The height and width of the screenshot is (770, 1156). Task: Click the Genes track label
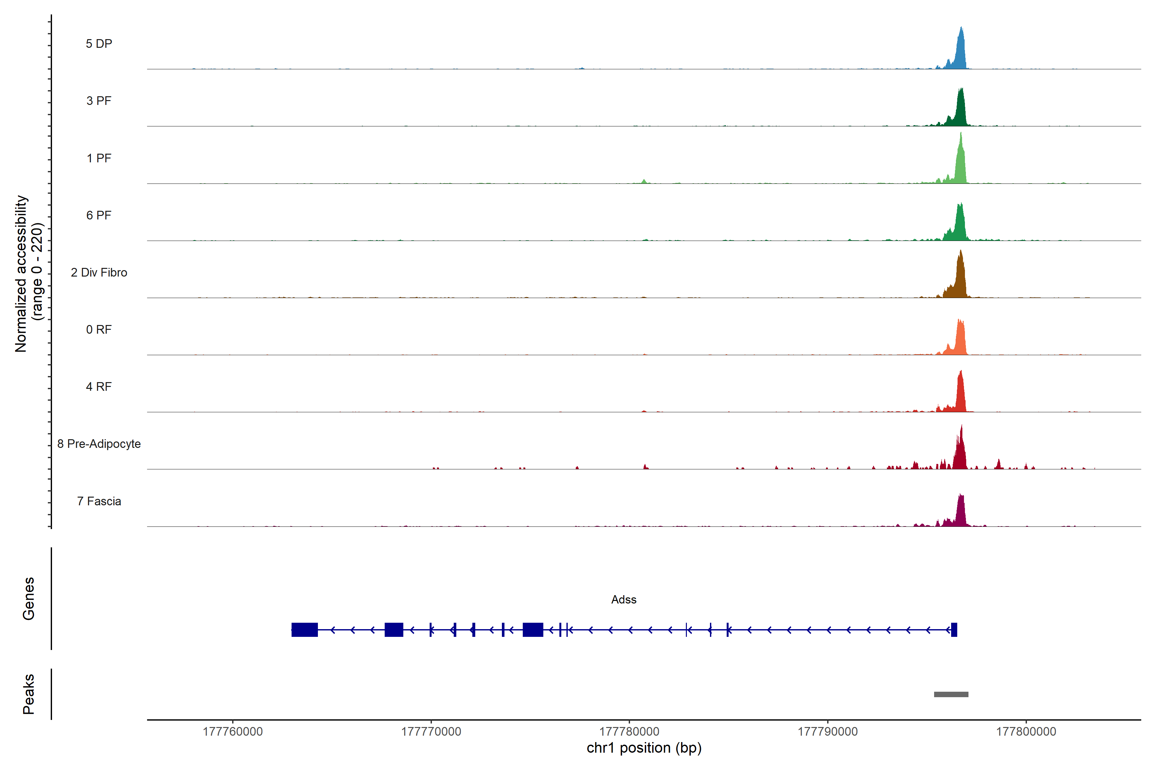(29, 599)
